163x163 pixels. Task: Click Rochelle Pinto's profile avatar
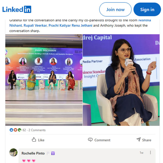(x=13, y=152)
